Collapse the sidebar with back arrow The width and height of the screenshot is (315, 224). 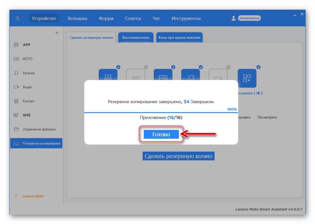pos(57,33)
